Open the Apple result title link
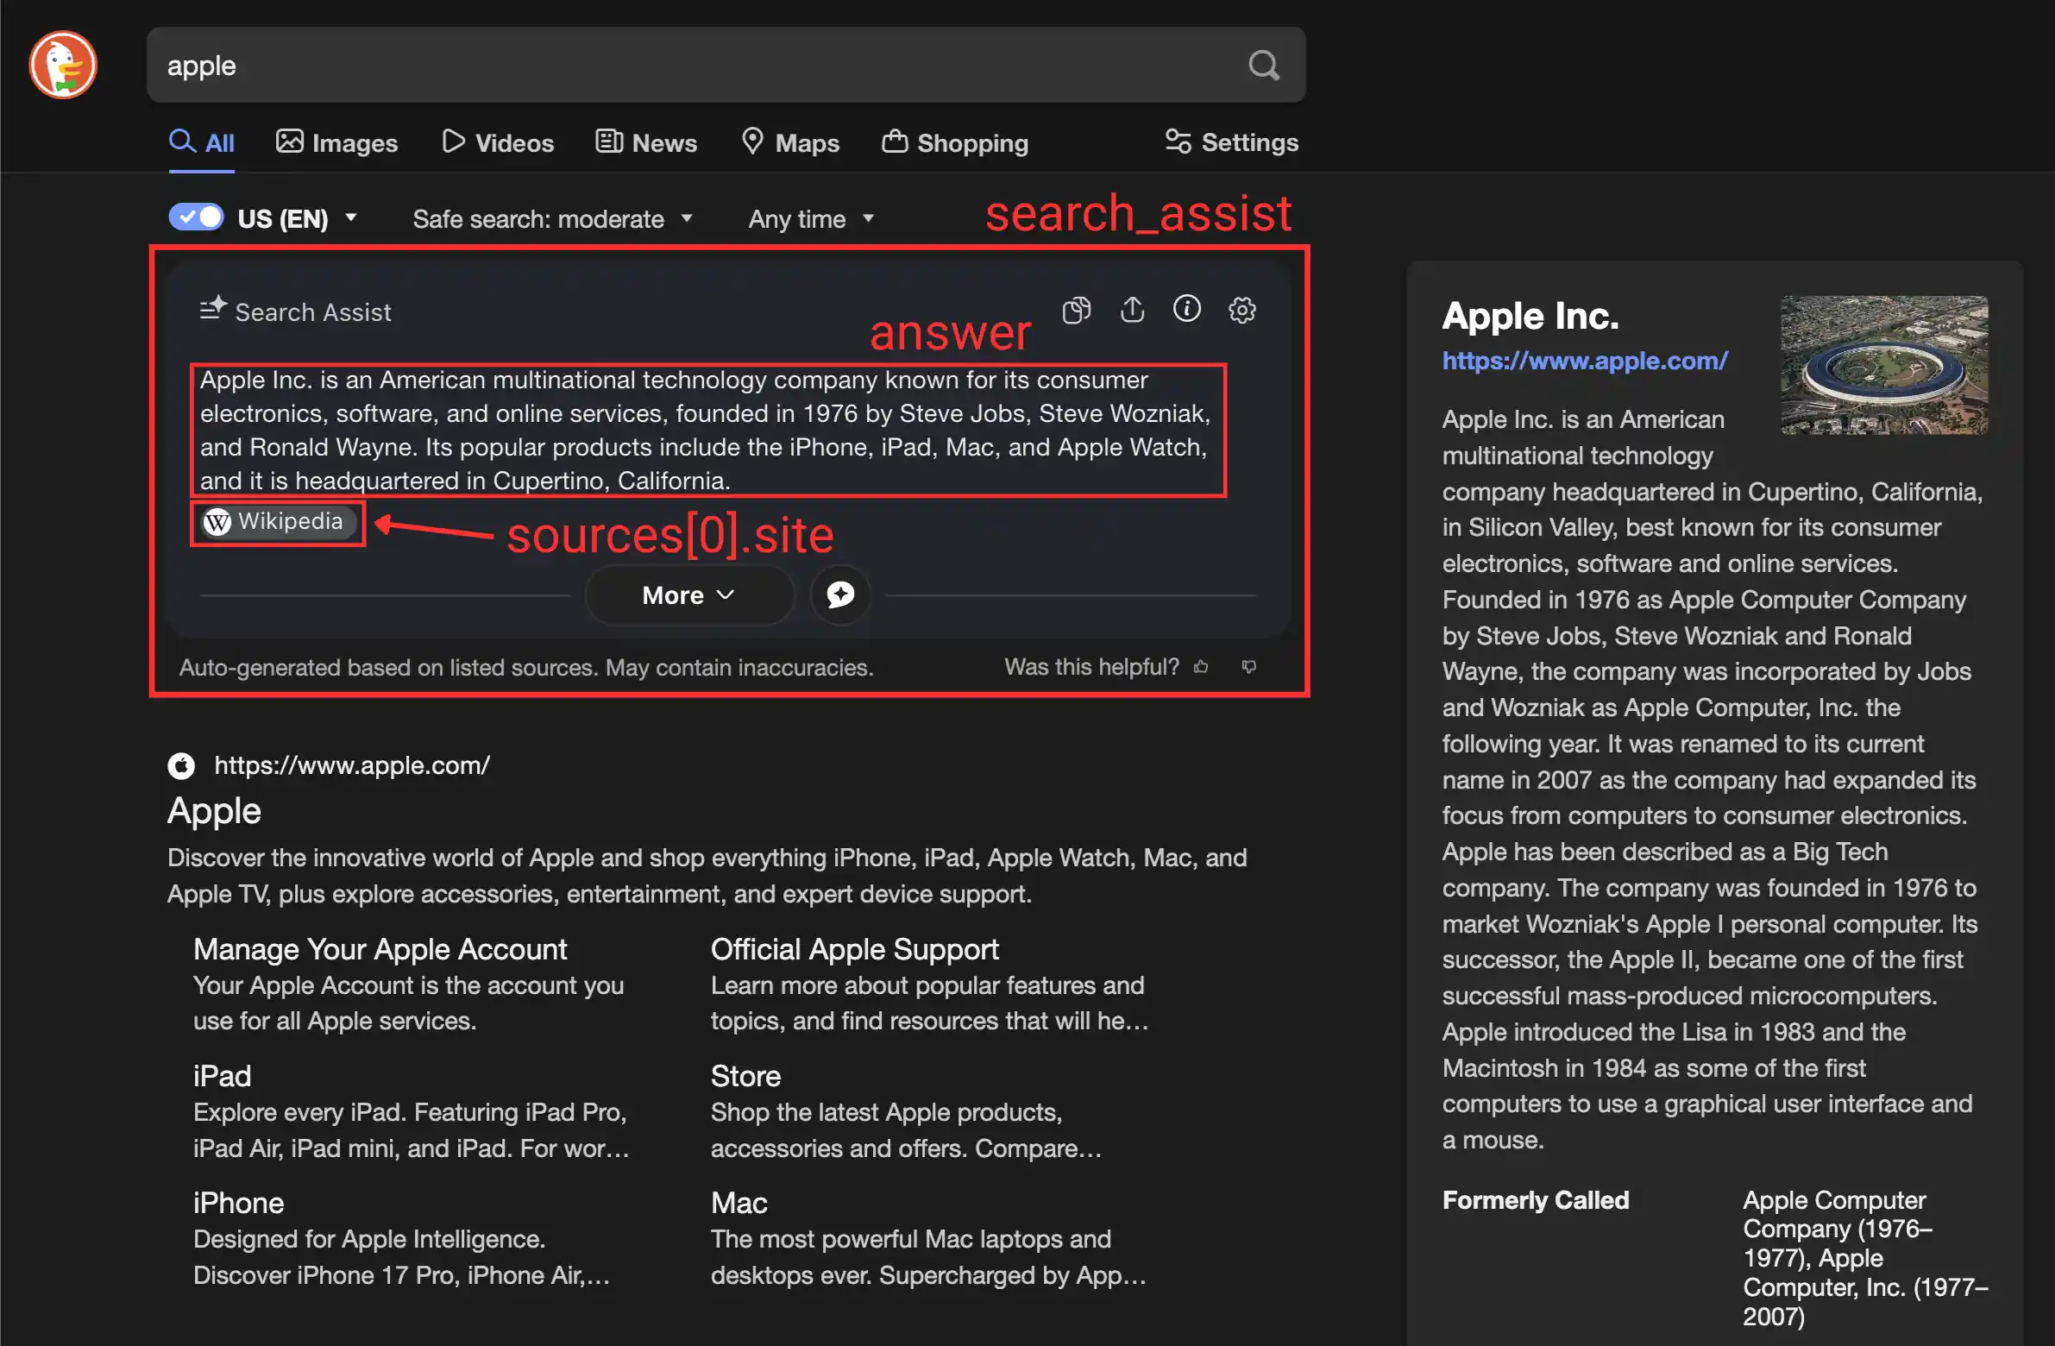This screenshot has height=1346, width=2055. 214,811
